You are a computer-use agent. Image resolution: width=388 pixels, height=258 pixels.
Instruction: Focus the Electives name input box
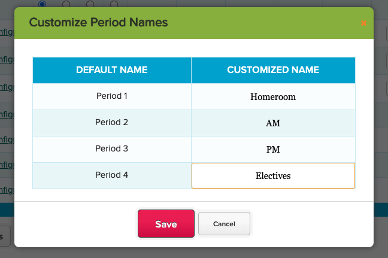pyautogui.click(x=273, y=176)
